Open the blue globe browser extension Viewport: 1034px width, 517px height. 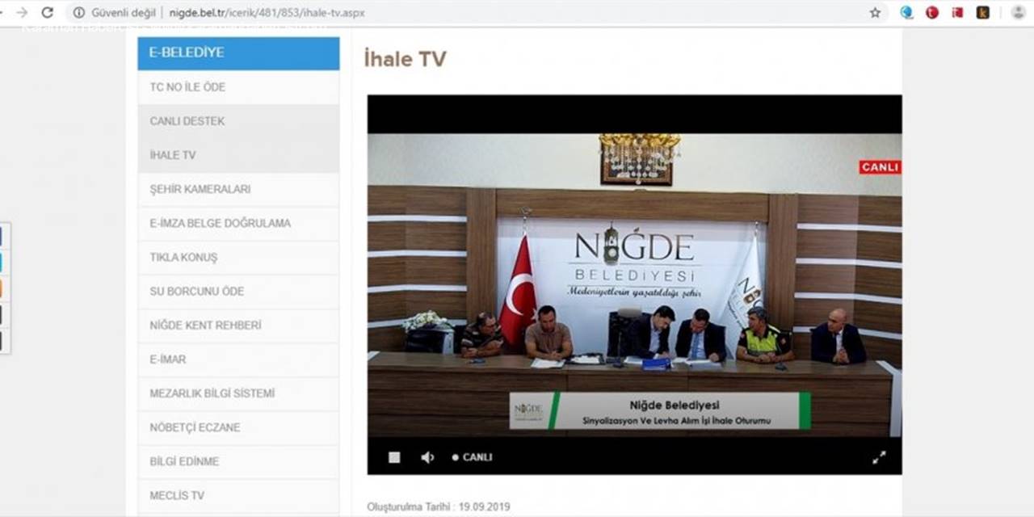point(906,13)
